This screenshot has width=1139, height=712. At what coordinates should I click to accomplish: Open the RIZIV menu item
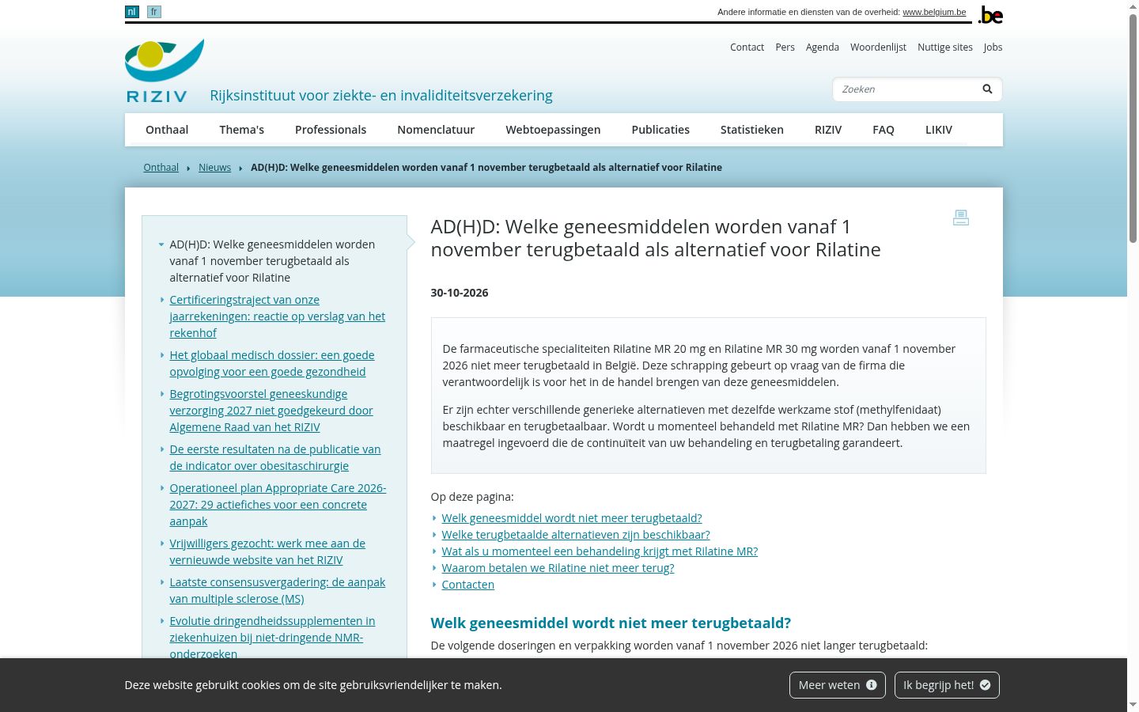pos(828,130)
